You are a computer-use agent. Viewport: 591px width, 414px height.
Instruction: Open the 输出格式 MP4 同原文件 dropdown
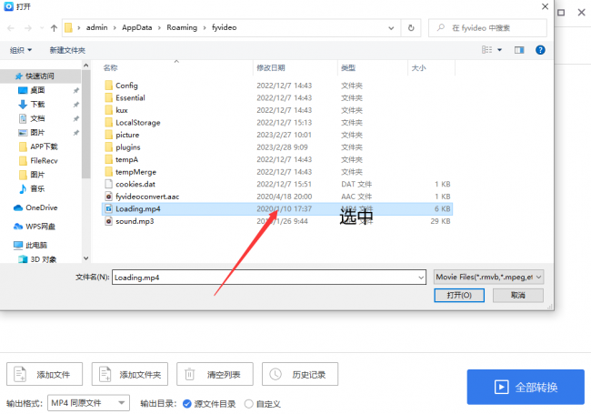click(x=88, y=403)
